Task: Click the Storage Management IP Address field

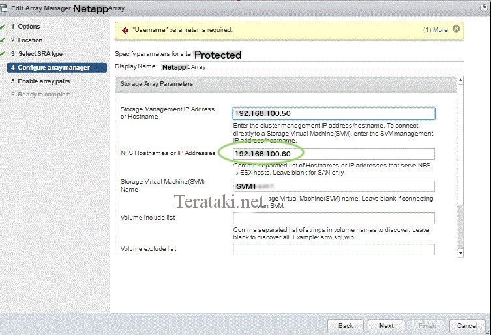Action: (334, 113)
